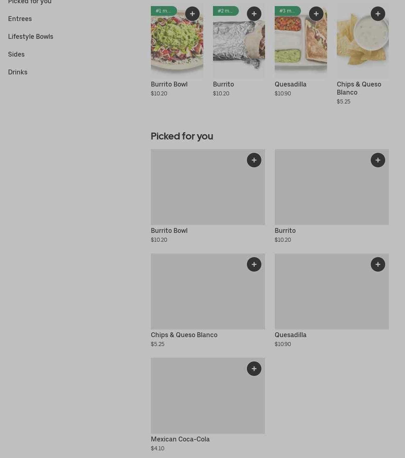Open the $5.25 Chips & Queso Blanco title under Picked for you
The height and width of the screenshot is (458, 405).
(184, 335)
